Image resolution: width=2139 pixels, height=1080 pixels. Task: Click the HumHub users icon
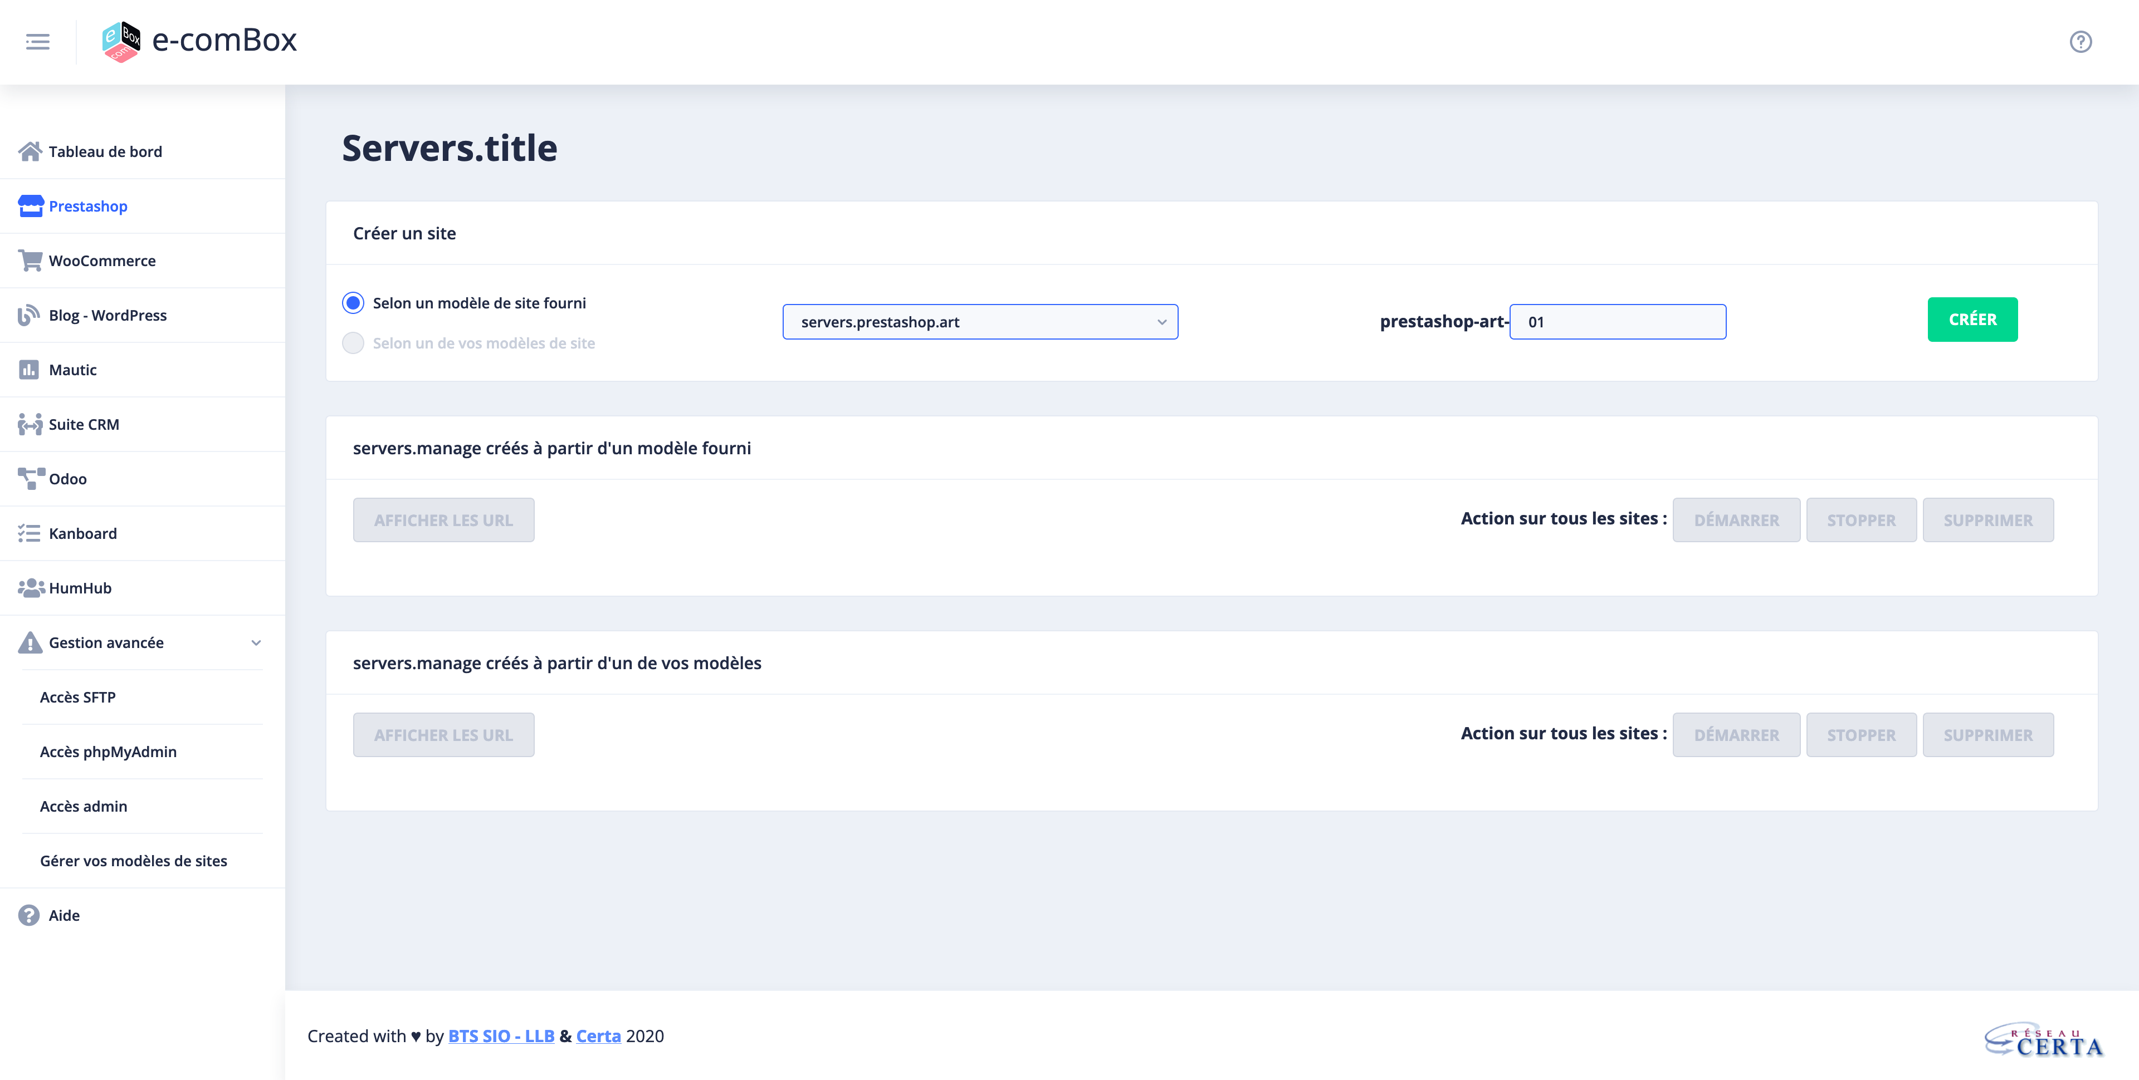pyautogui.click(x=31, y=588)
